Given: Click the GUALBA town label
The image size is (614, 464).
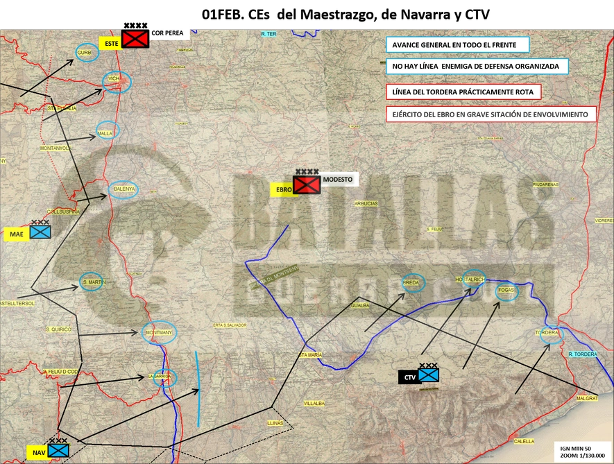Looking at the screenshot, I should (360, 305).
